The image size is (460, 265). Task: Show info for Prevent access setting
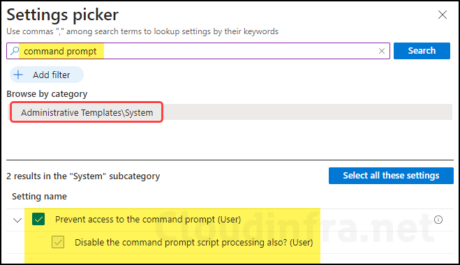[x=438, y=220]
